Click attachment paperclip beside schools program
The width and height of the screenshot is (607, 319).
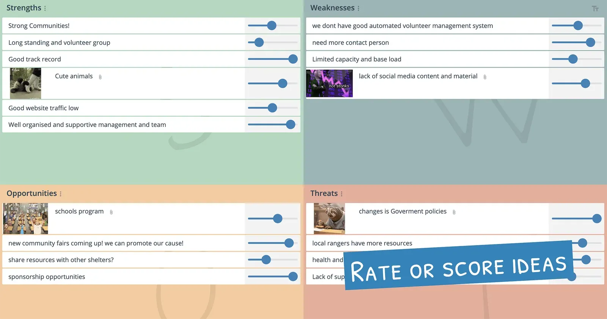coord(111,212)
